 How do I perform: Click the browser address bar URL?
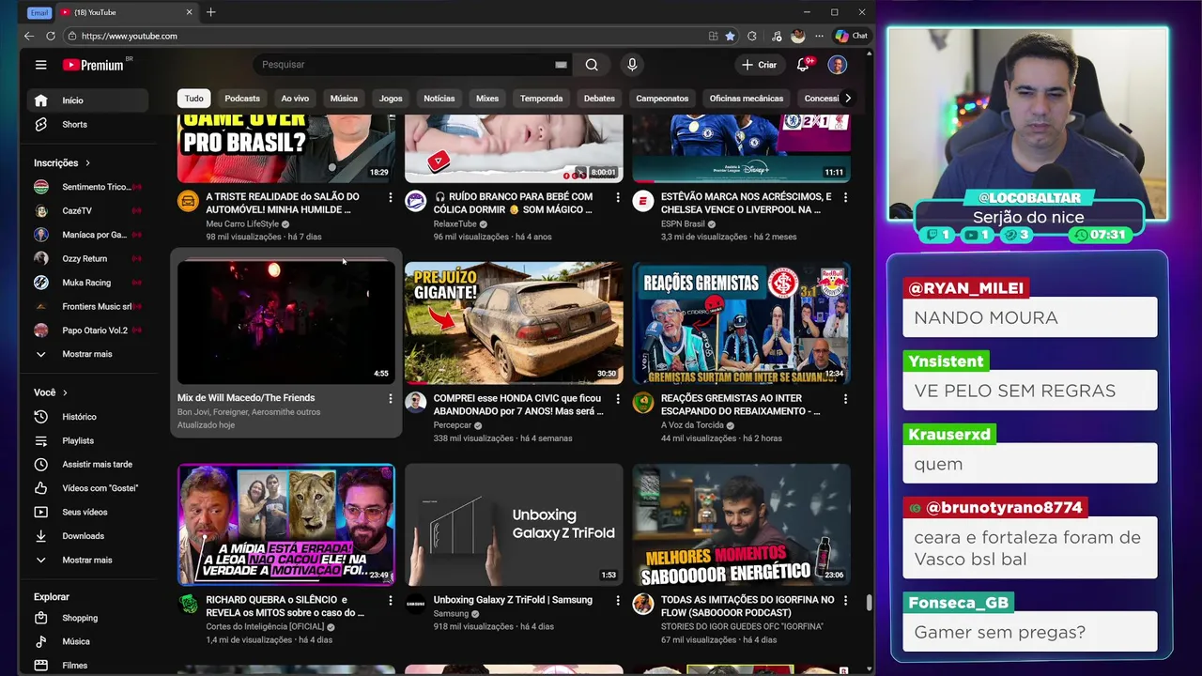[130, 36]
